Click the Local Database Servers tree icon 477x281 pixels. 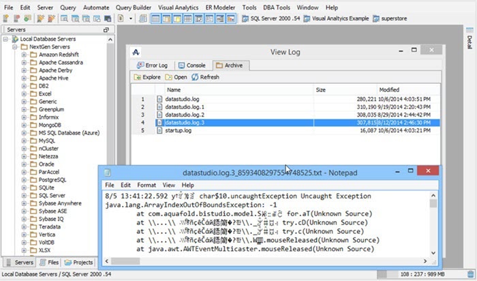(x=15, y=39)
